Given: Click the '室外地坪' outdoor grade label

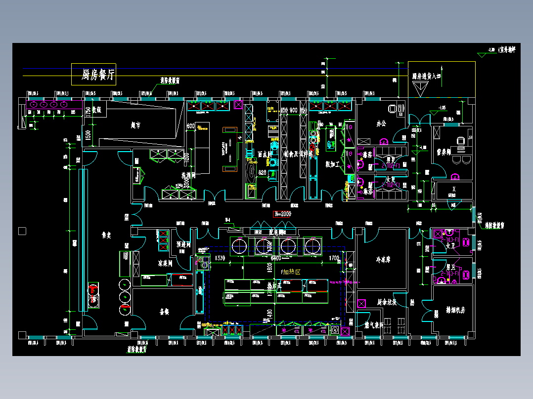Looking at the screenshot, I should [x=507, y=50].
